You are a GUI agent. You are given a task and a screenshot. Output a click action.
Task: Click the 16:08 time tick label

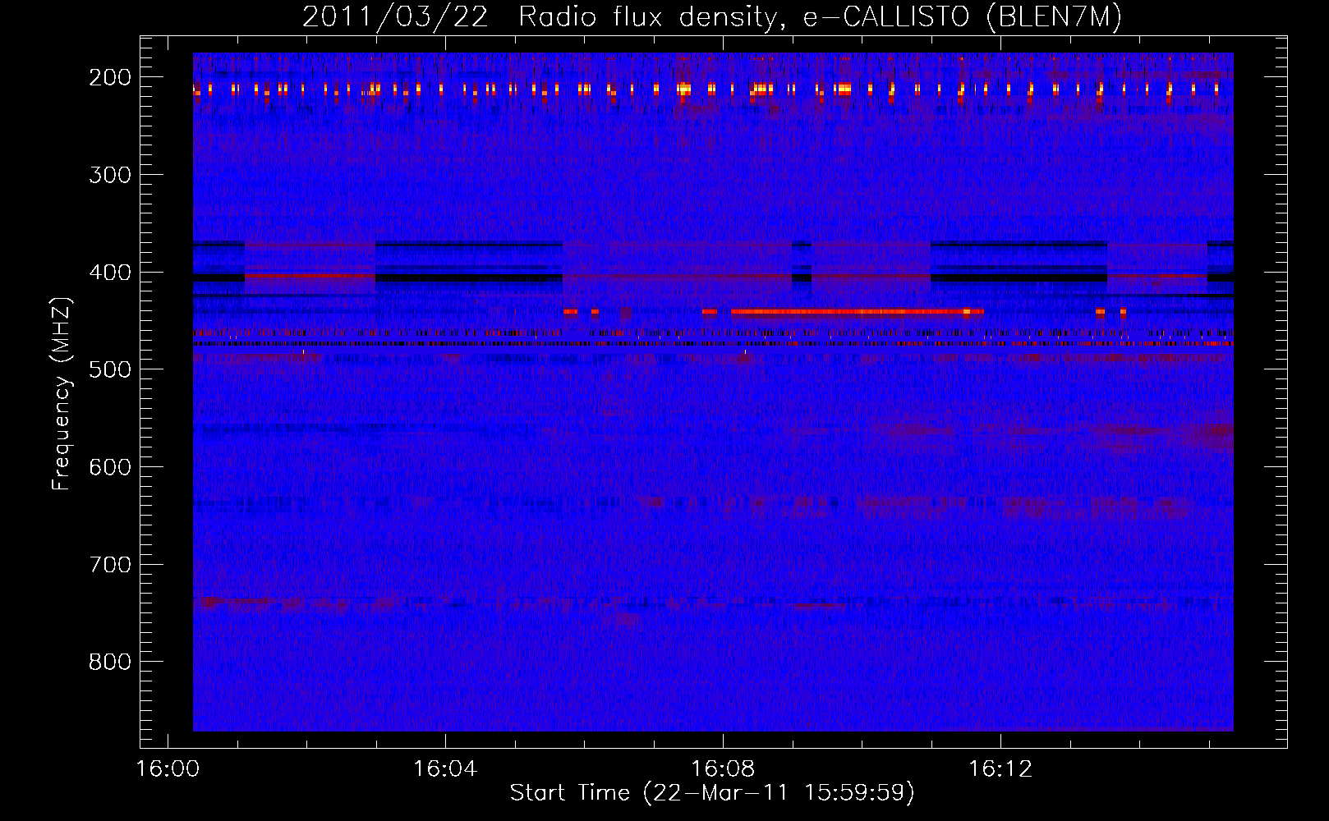tap(723, 769)
